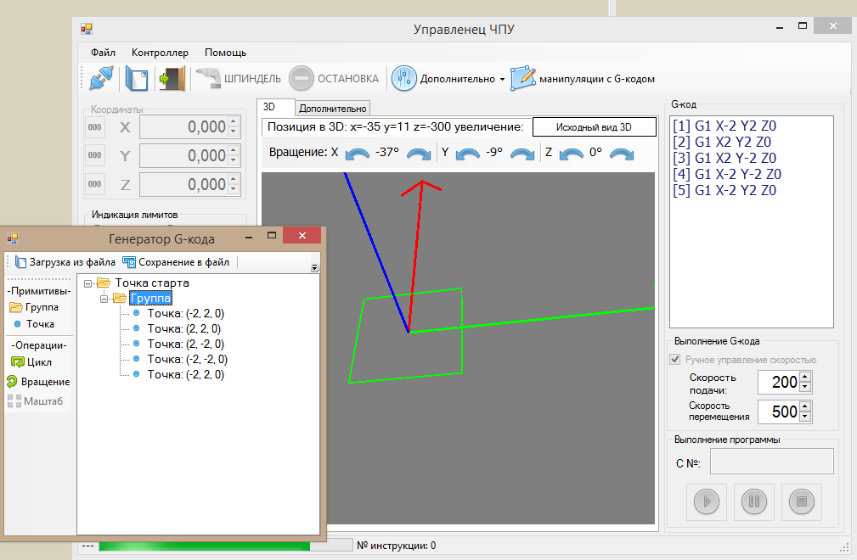The image size is (857, 560).
Task: Collapse the Точка старта tree node
Action: pos(87,283)
